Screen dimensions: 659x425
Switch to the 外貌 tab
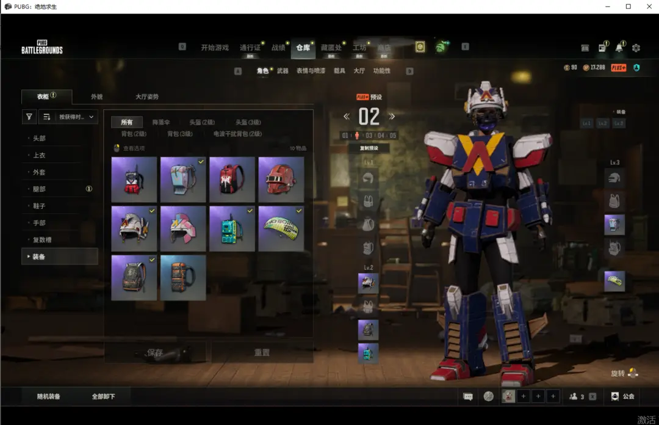[x=96, y=96]
